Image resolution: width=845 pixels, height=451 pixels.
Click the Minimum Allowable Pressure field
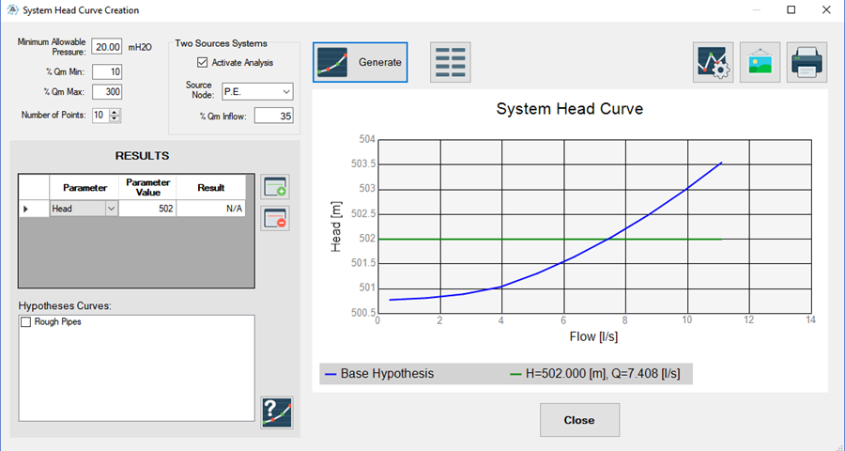[107, 47]
